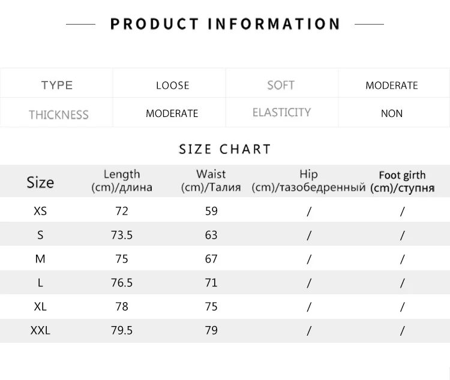Screen dimensions: 450x380
Task: Click the NON elasticity value
Action: (x=391, y=113)
